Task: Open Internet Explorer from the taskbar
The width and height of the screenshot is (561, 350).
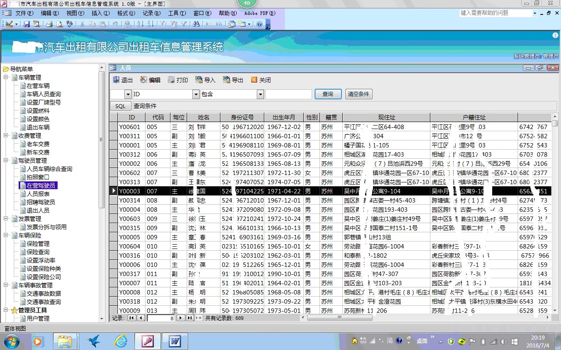Action: [121, 341]
